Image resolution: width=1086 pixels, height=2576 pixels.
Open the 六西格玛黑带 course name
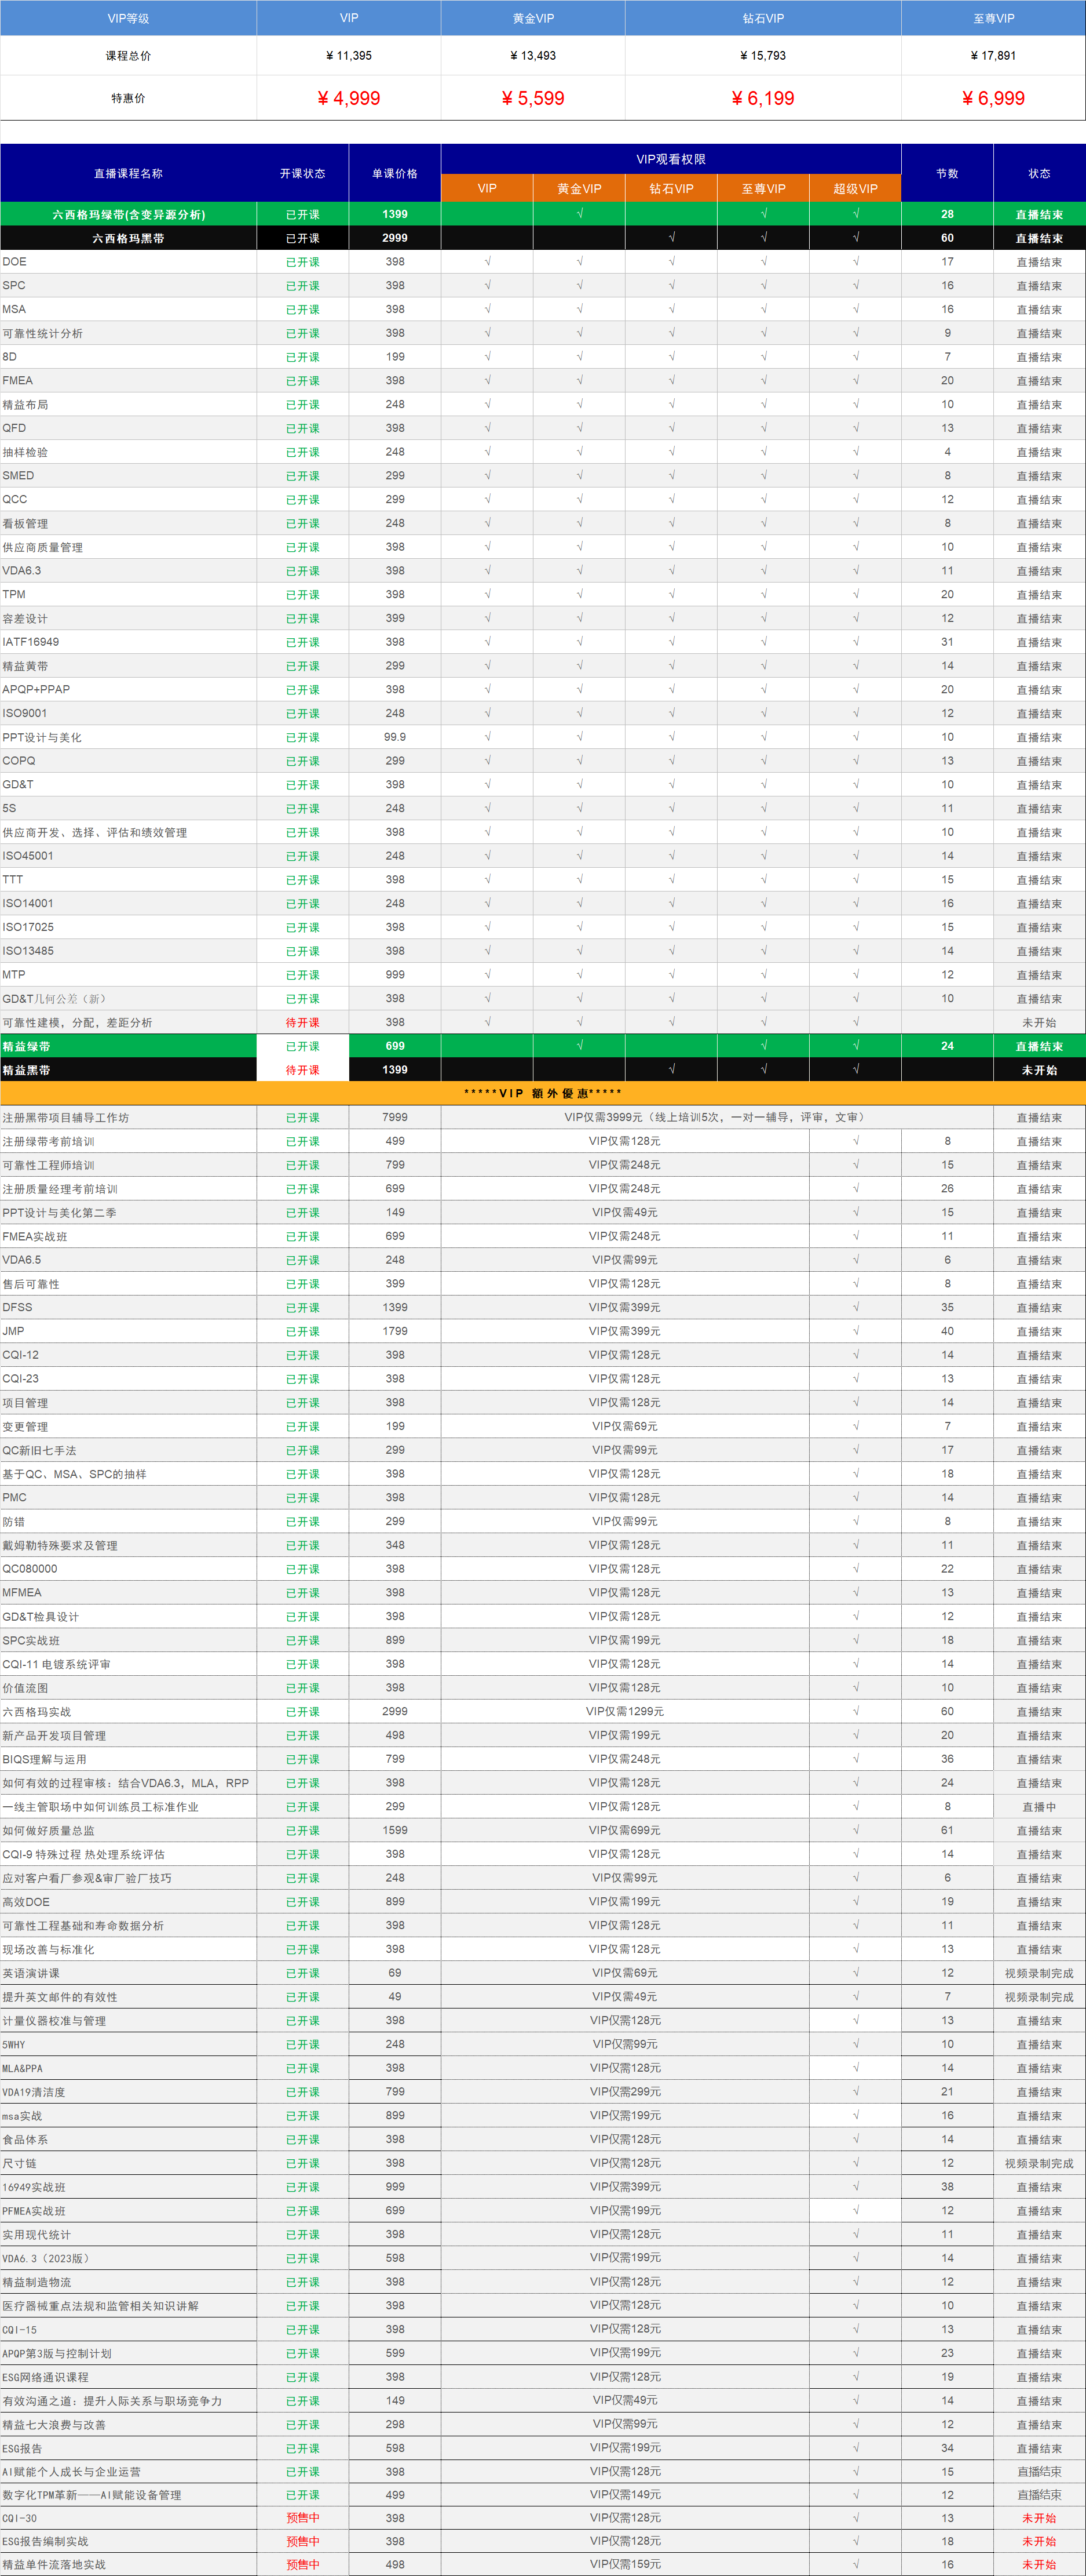pyautogui.click(x=128, y=238)
